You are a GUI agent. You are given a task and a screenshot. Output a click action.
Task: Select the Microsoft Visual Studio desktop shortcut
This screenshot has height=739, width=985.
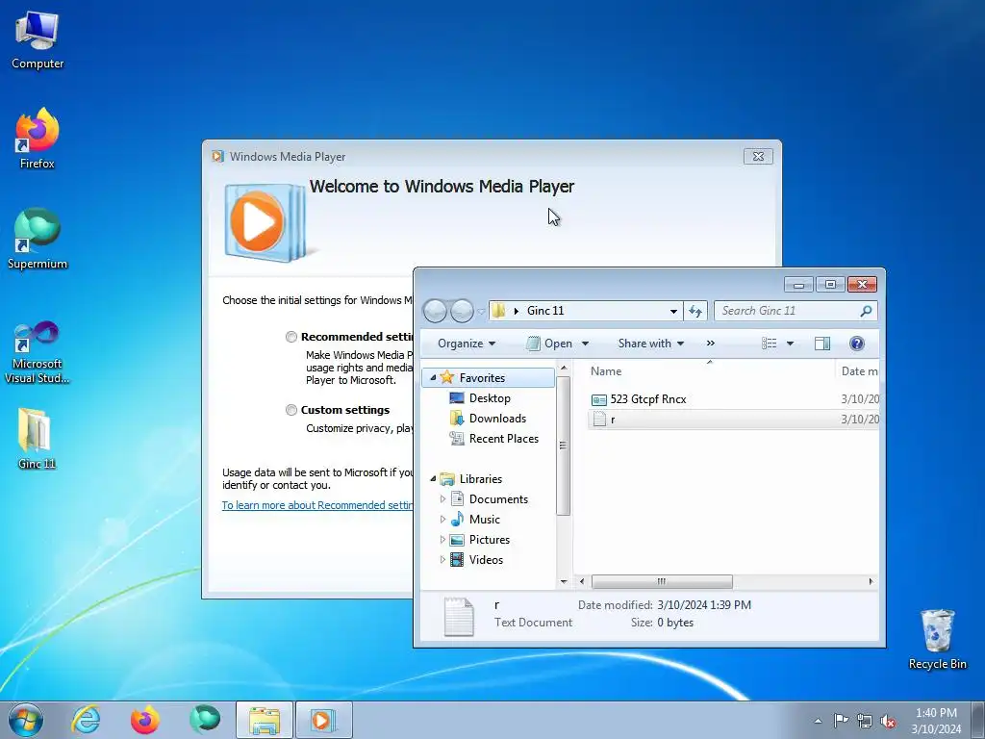click(38, 352)
